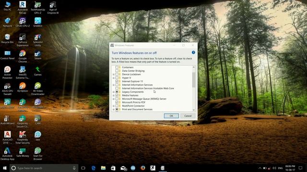Click Cancel in Windows Features dialog
Viewport: 307px width, 172px height.
pos(188,116)
